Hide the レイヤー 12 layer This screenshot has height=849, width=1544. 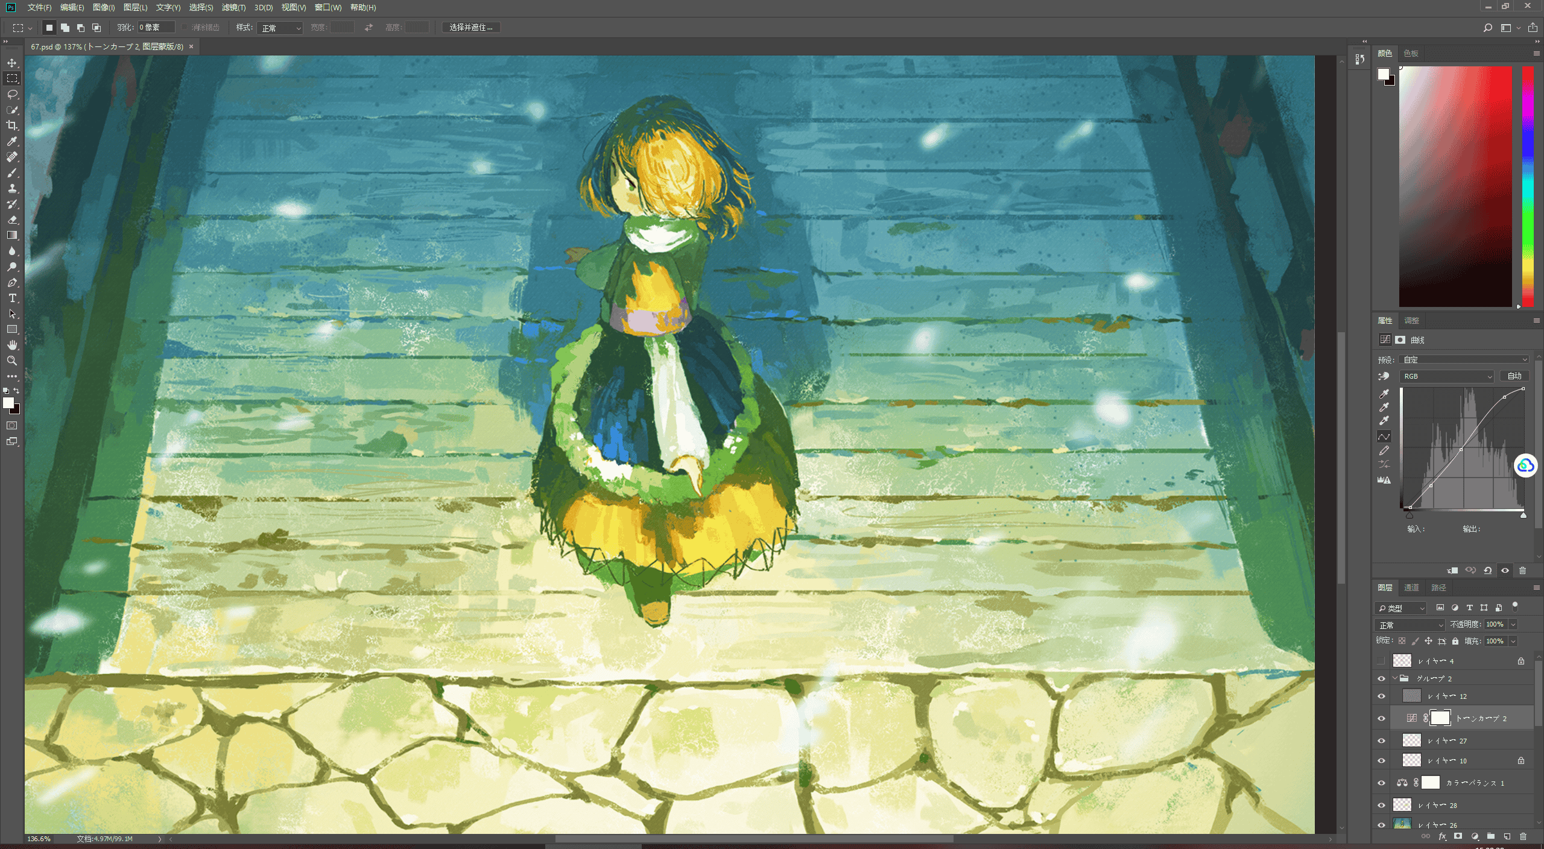[x=1381, y=696]
